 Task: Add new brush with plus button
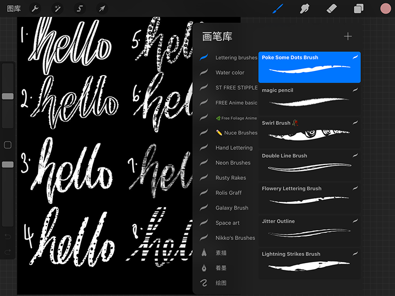pyautogui.click(x=348, y=36)
